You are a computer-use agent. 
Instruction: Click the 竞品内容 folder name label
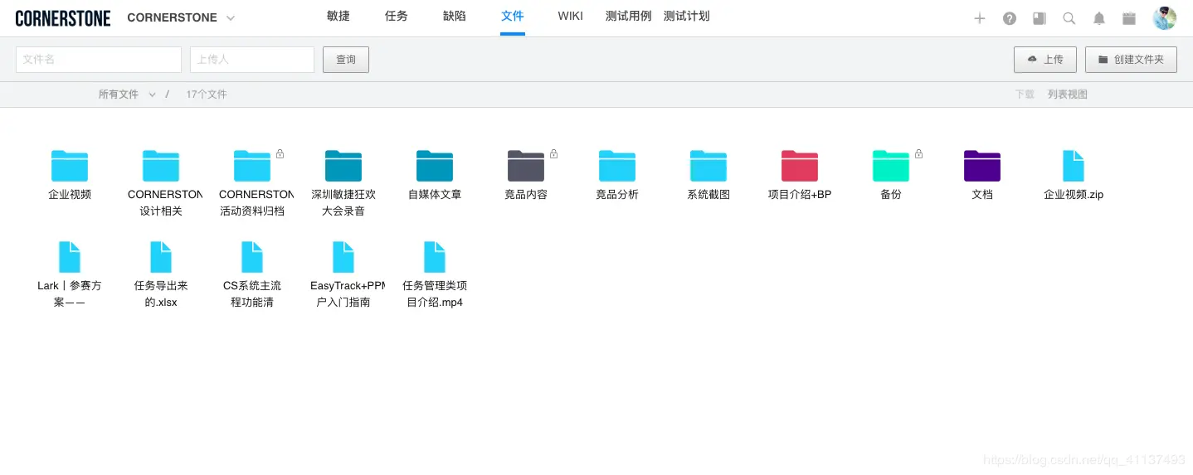tap(526, 195)
